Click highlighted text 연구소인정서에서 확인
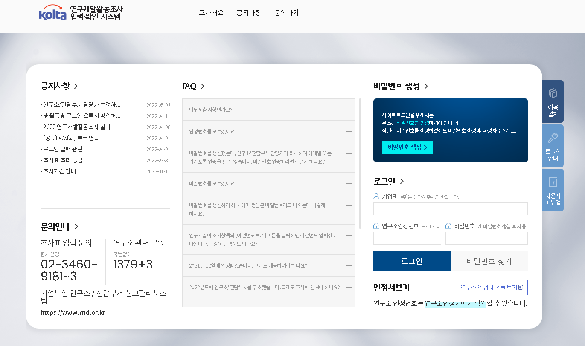 pyautogui.click(x=455, y=304)
